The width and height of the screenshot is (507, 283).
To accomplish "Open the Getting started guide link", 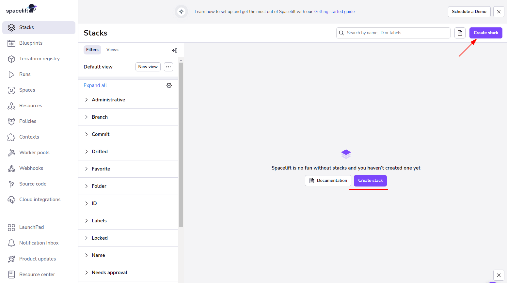I will pyautogui.click(x=334, y=11).
